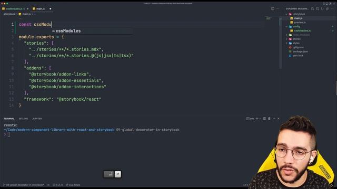
Task: Click "@storybook/react" framework value
Action: [x=79, y=99]
